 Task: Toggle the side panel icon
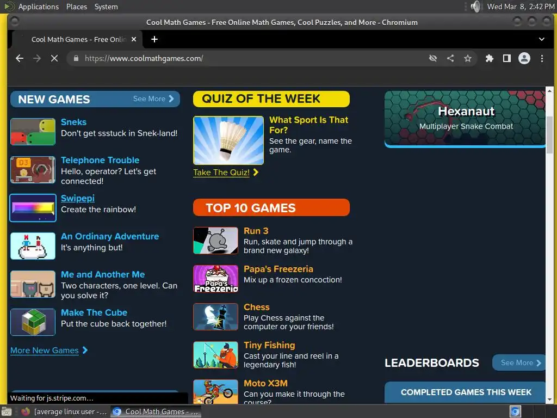tap(506, 58)
